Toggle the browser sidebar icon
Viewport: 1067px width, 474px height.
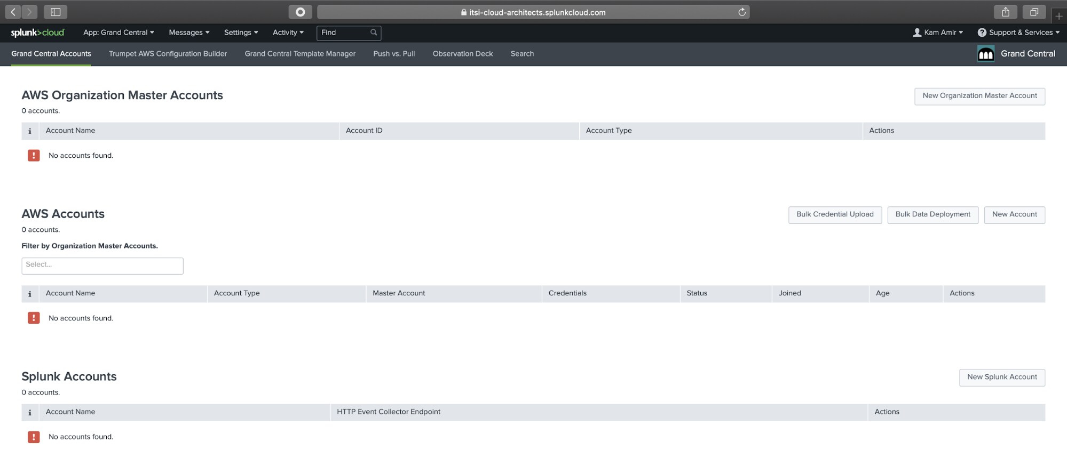click(x=56, y=12)
